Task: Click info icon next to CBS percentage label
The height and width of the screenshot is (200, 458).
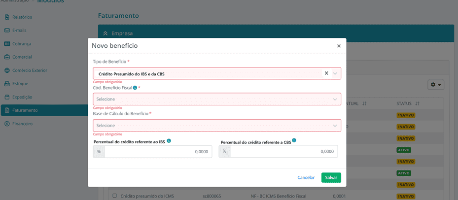Action: (294, 140)
